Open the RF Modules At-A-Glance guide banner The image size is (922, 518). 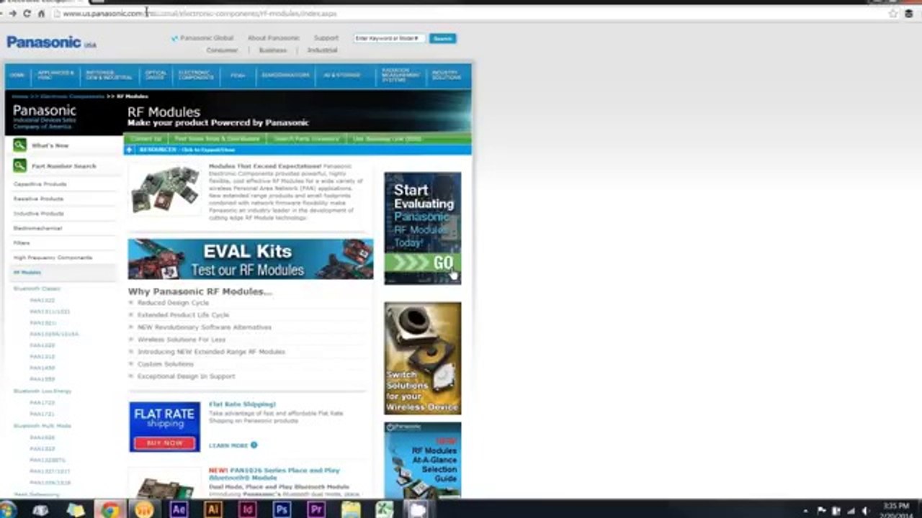[x=422, y=460]
